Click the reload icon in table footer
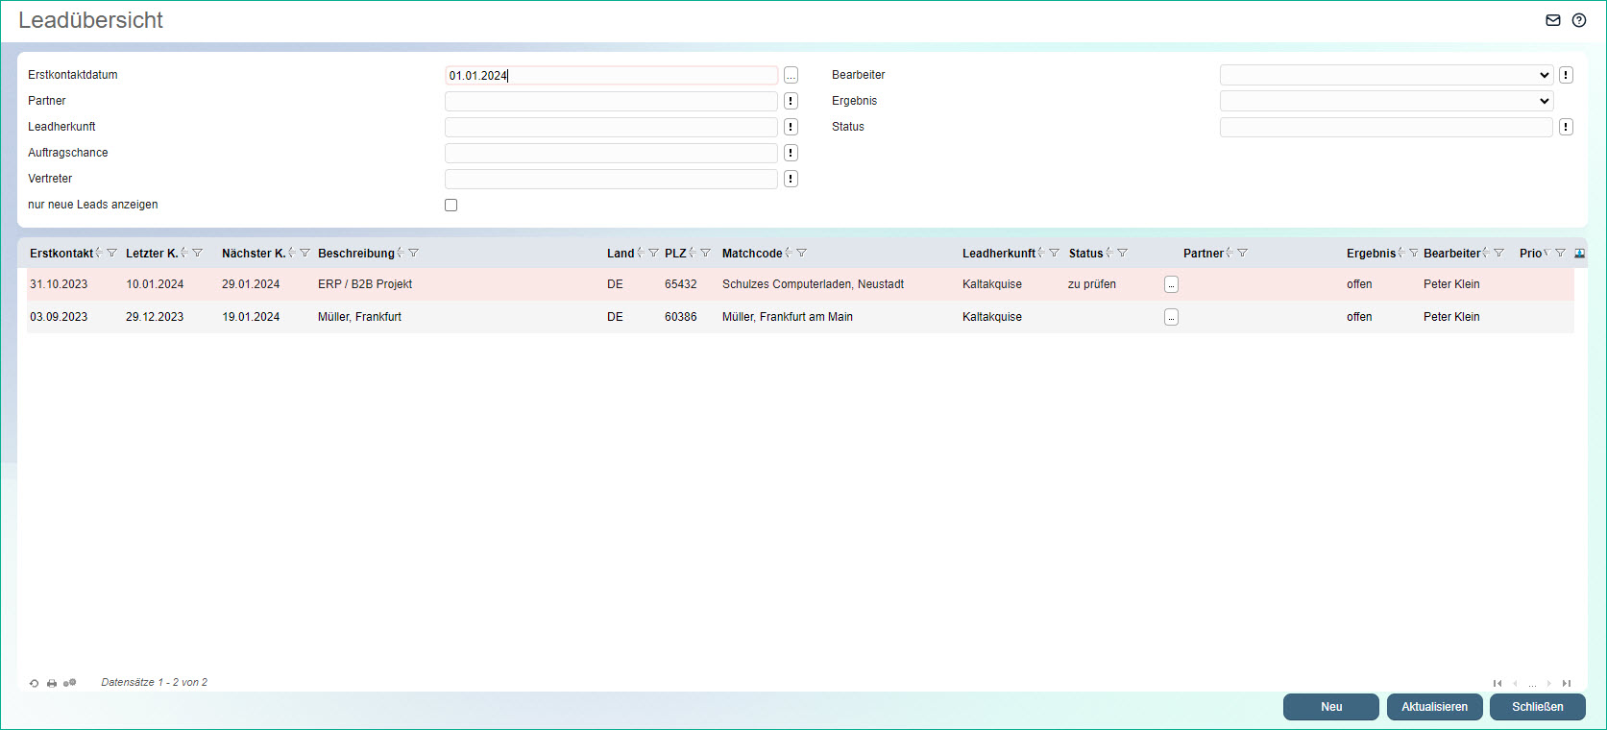 click(34, 683)
